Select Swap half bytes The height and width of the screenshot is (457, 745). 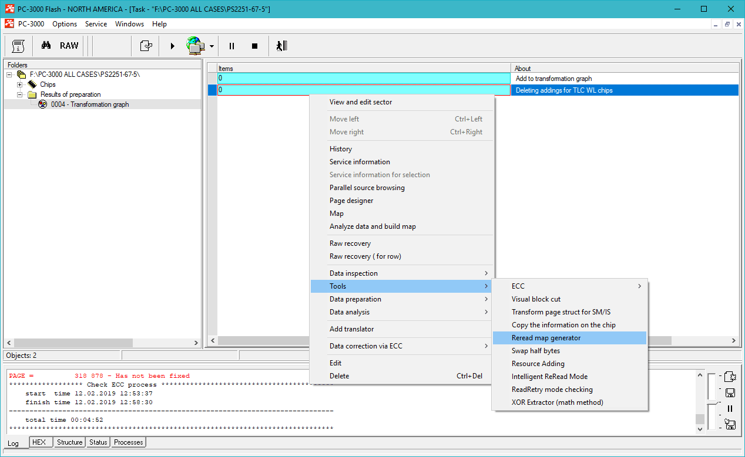coord(569,351)
